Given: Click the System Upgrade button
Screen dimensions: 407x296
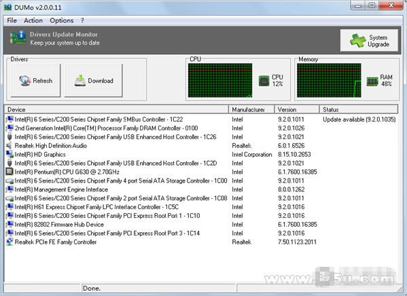Looking at the screenshot, I should 369,41.
